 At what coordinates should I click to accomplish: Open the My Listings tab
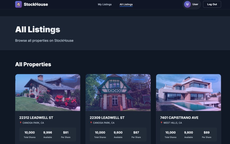[x=105, y=4]
